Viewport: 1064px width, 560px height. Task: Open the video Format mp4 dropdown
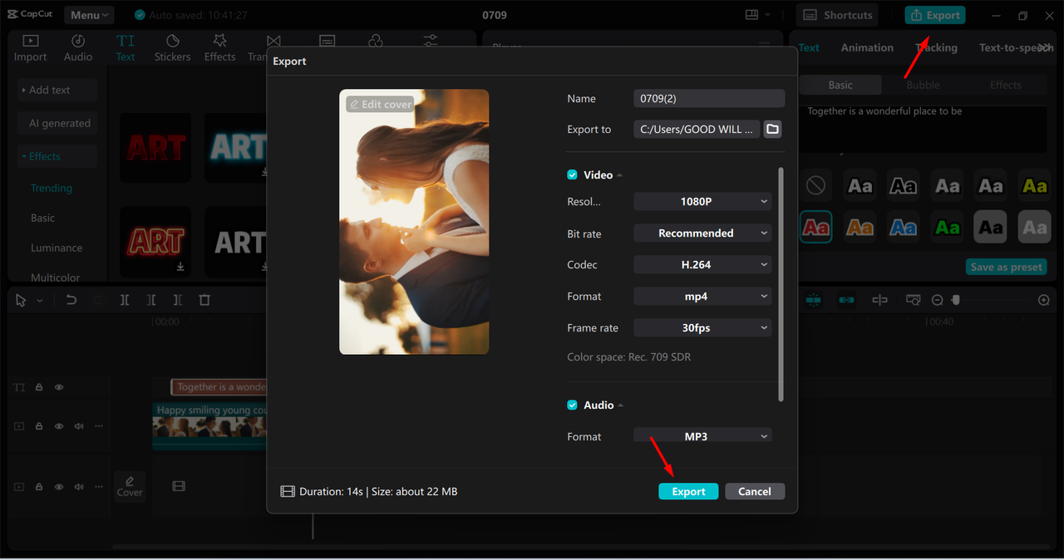pos(702,296)
